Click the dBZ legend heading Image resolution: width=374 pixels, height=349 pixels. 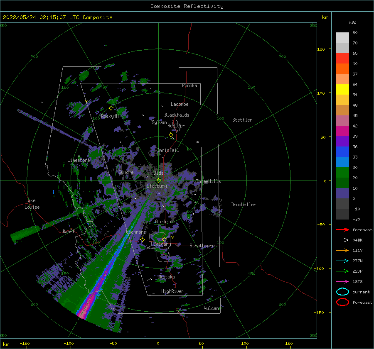(352, 22)
